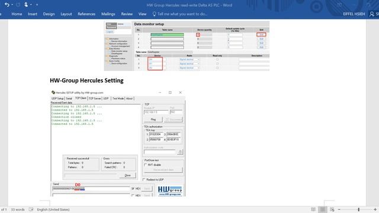
Task: Show the View tab
Action: click(x=142, y=14)
